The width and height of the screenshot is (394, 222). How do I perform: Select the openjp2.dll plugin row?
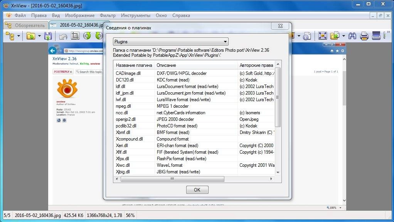[194, 119]
